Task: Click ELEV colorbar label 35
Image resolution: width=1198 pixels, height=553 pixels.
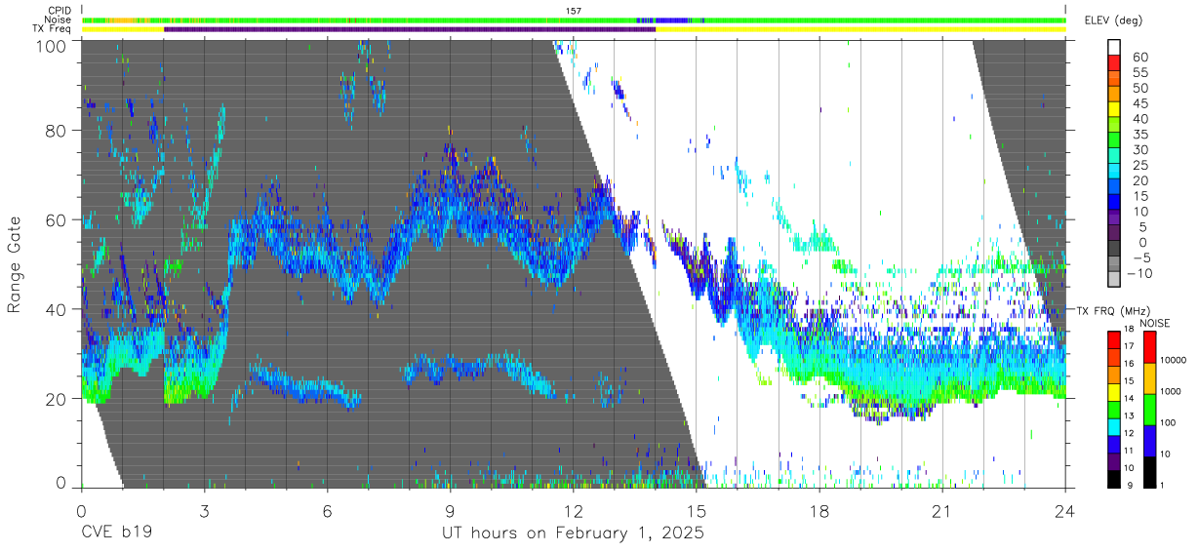Action: (x=1139, y=134)
